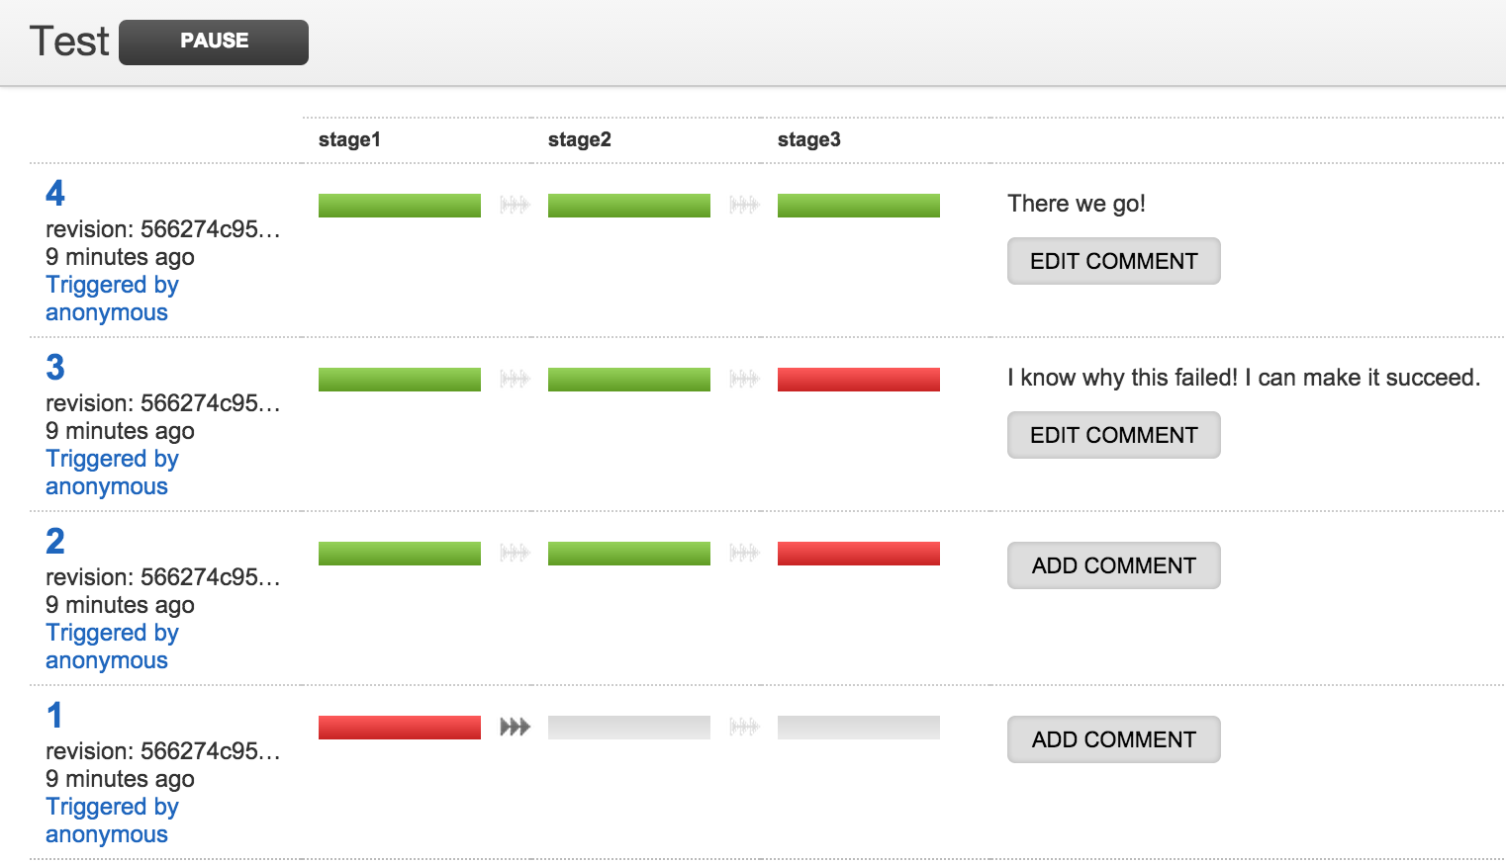
Task: Click arrows icon after stage1 in pipeline 2
Action: click(x=515, y=554)
